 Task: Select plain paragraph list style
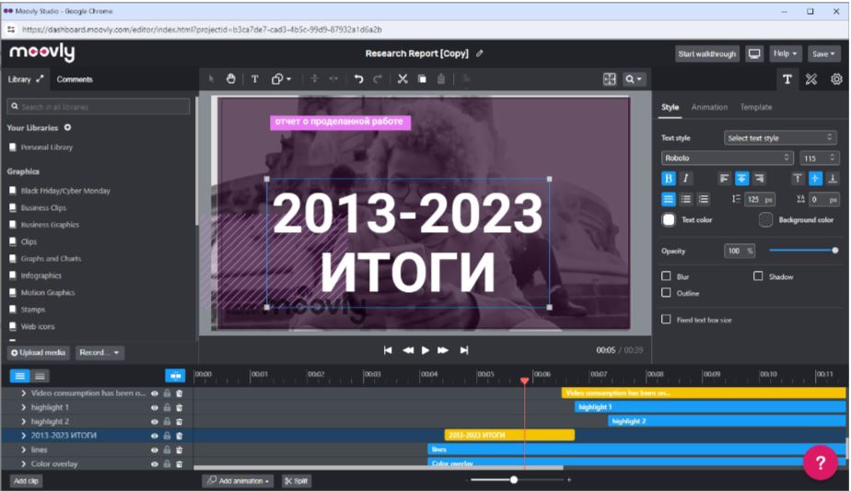tap(668, 199)
